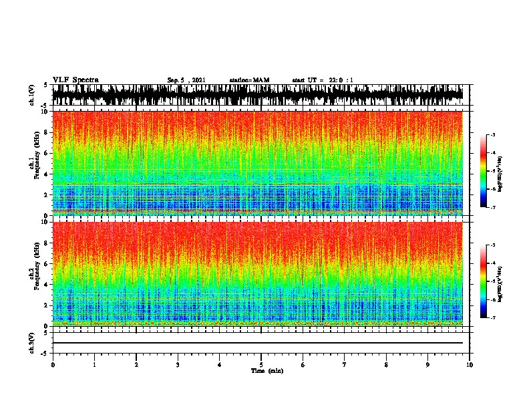The image size is (529, 409).
Task: Click the '-3' value on ch.2 colorbar
Action: tap(493, 245)
